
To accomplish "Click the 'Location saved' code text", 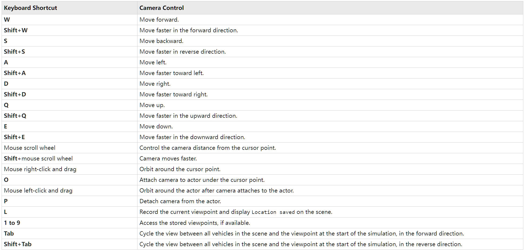I will click(273, 212).
